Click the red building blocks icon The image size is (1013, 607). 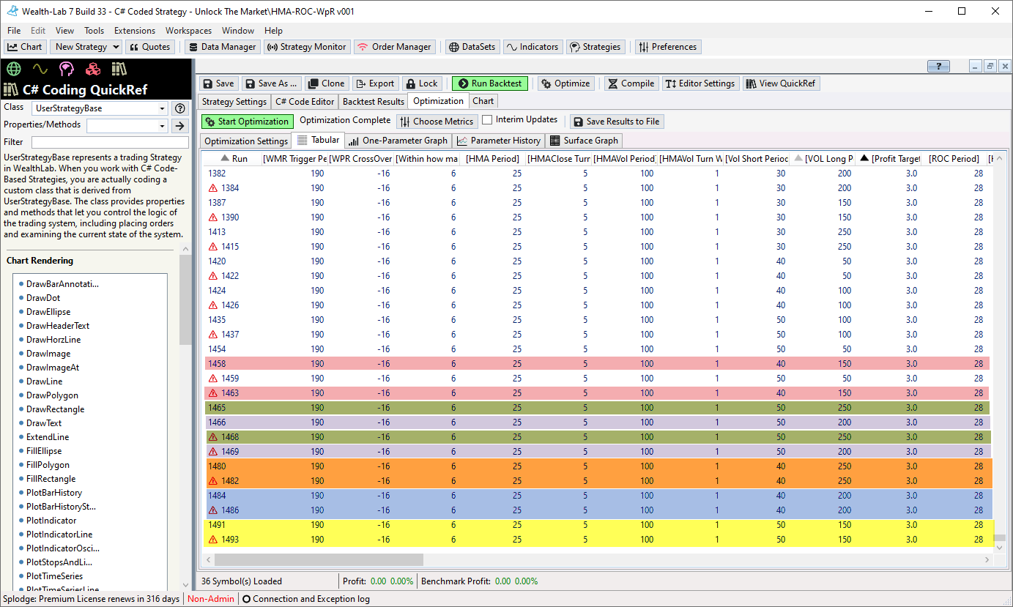pos(93,69)
